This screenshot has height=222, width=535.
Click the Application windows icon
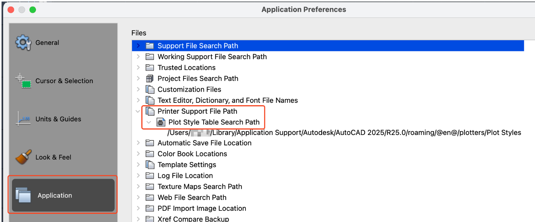23,195
